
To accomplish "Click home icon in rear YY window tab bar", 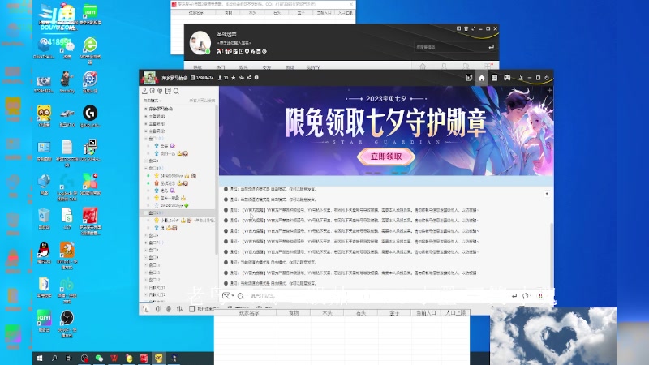I will [423, 67].
